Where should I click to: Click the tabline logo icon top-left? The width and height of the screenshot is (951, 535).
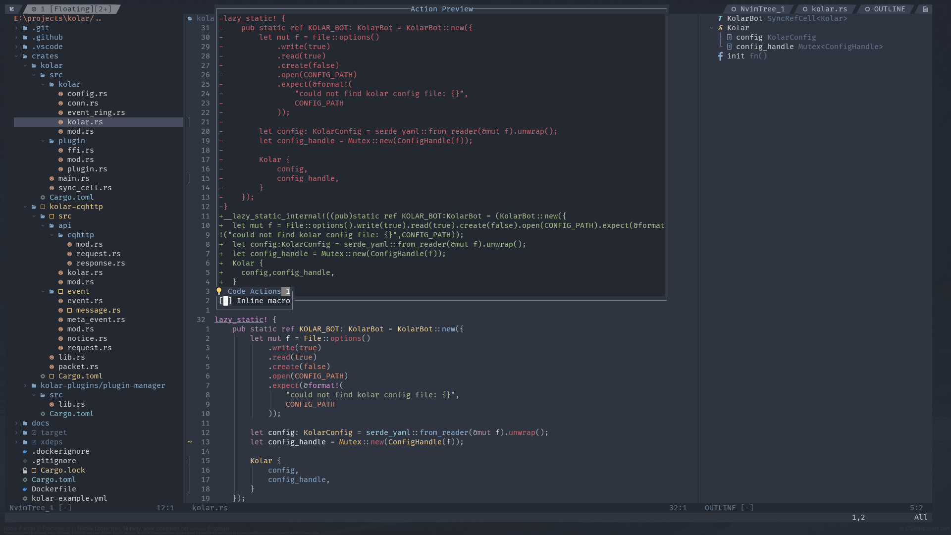(x=12, y=9)
